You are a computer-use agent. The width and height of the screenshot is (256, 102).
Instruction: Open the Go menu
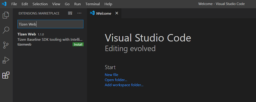pos(67,4)
